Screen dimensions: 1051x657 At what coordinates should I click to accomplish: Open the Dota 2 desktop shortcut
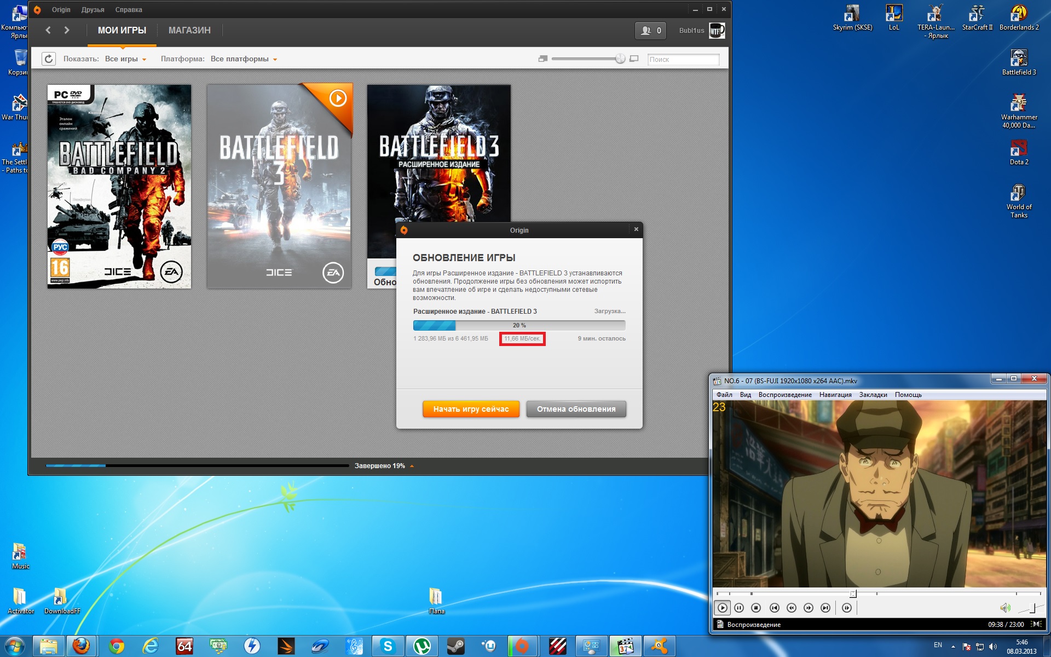click(1019, 153)
